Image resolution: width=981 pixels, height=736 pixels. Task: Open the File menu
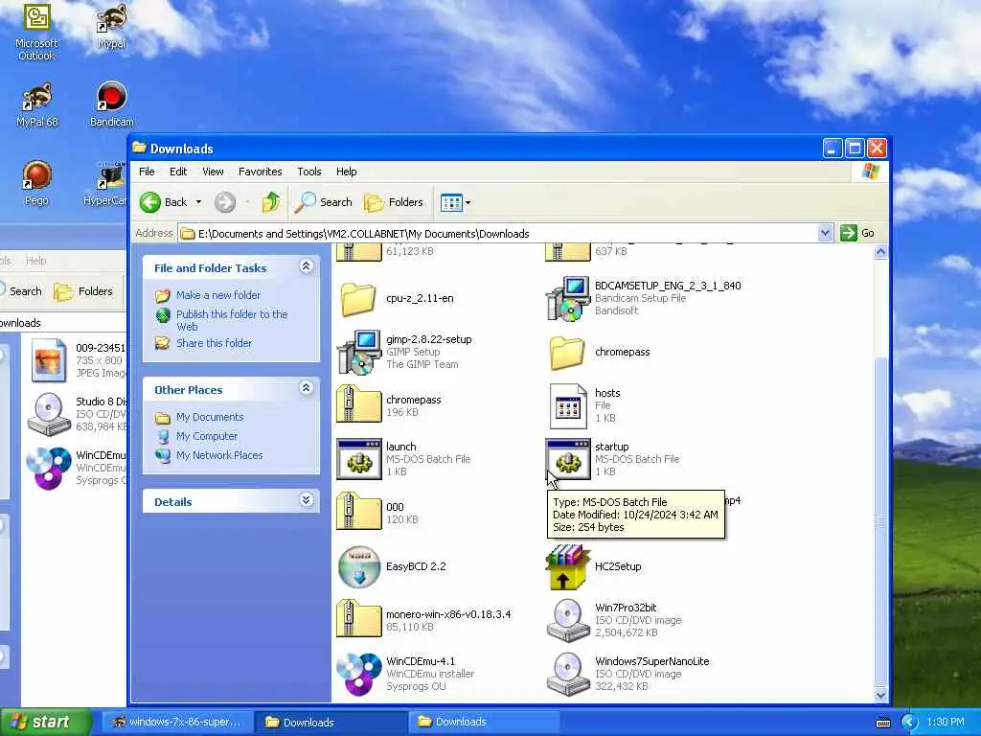tap(147, 172)
